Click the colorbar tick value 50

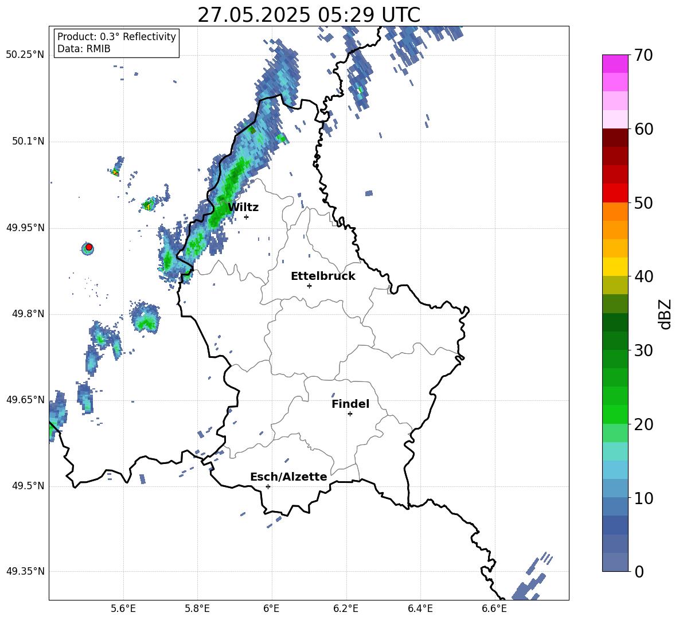643,203
